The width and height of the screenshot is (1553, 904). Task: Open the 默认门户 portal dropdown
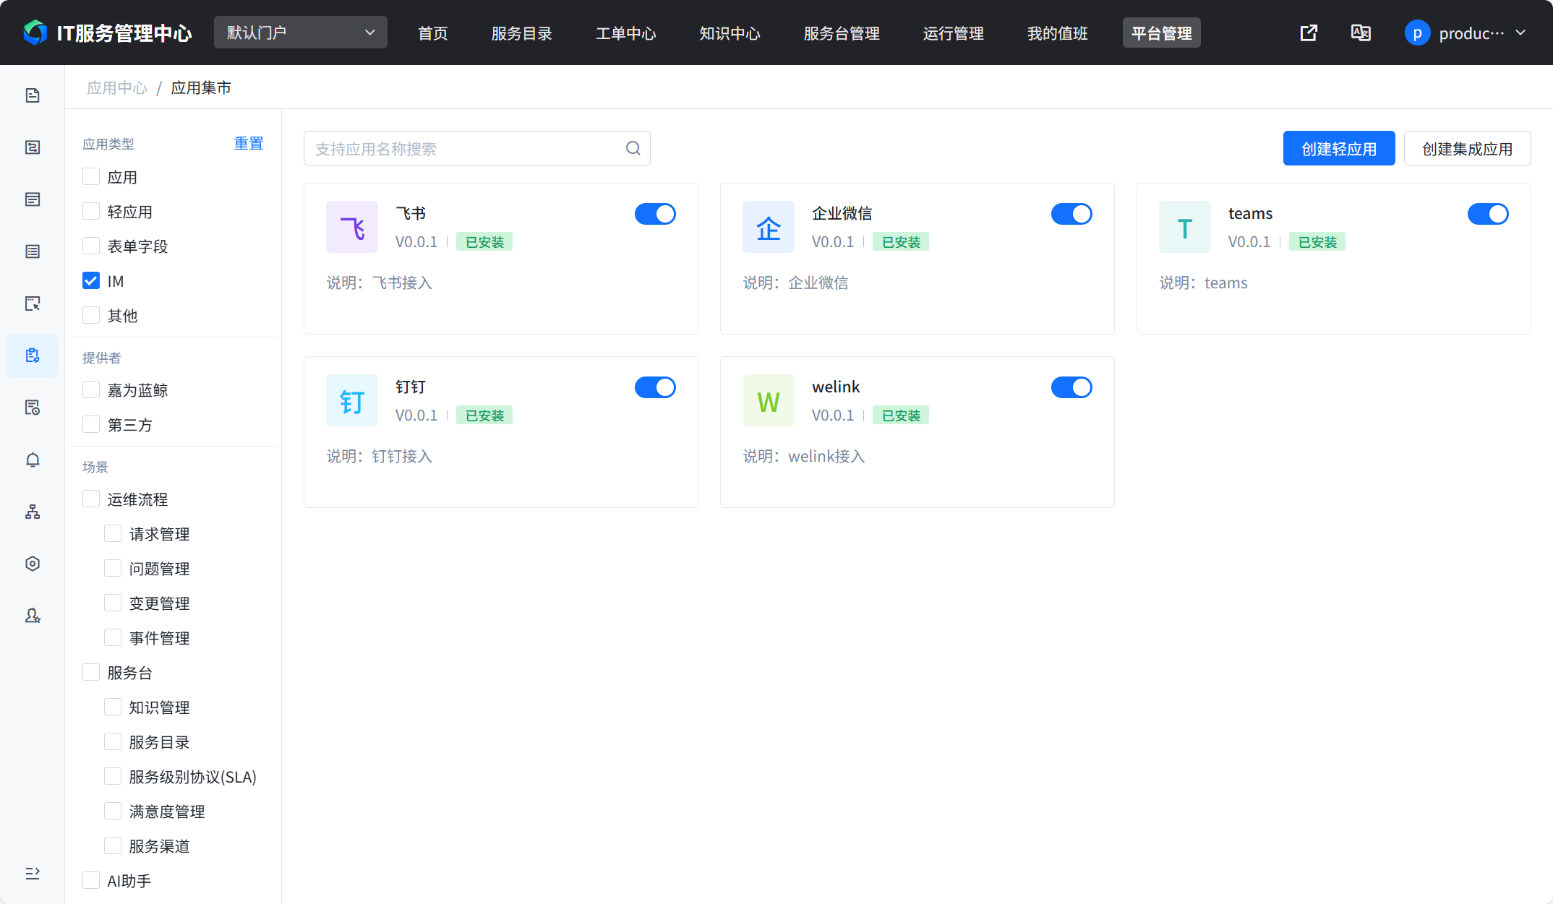click(300, 32)
